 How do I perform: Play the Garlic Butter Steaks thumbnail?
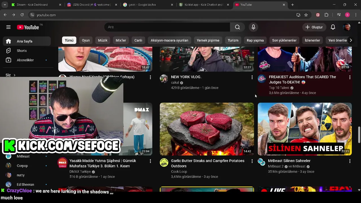pyautogui.click(x=207, y=129)
